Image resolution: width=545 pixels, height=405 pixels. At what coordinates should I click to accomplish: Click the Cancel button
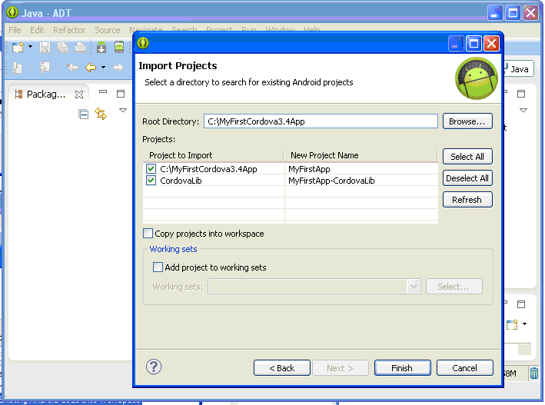coord(465,368)
